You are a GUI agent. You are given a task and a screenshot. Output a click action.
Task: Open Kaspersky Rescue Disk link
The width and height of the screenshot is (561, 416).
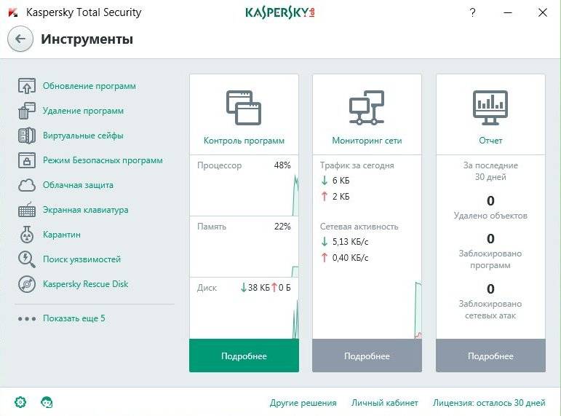click(x=86, y=284)
